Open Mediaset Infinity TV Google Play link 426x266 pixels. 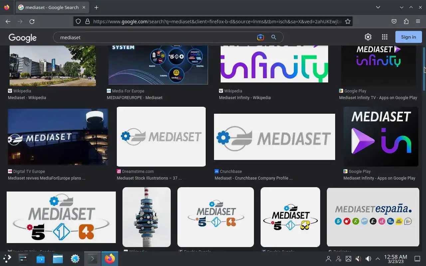click(x=378, y=98)
